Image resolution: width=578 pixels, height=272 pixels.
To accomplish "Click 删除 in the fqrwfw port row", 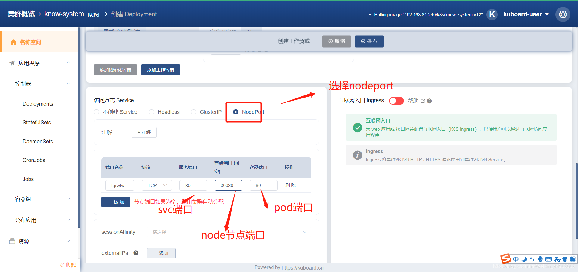I will click(x=291, y=185).
